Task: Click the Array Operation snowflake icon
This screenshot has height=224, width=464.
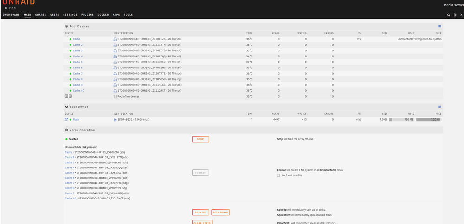Action: pyautogui.click(x=66, y=130)
